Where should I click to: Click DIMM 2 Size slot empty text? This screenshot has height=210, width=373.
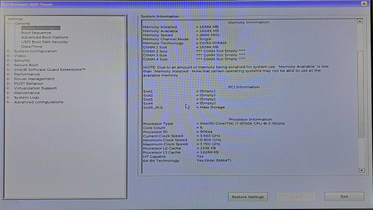221,51
